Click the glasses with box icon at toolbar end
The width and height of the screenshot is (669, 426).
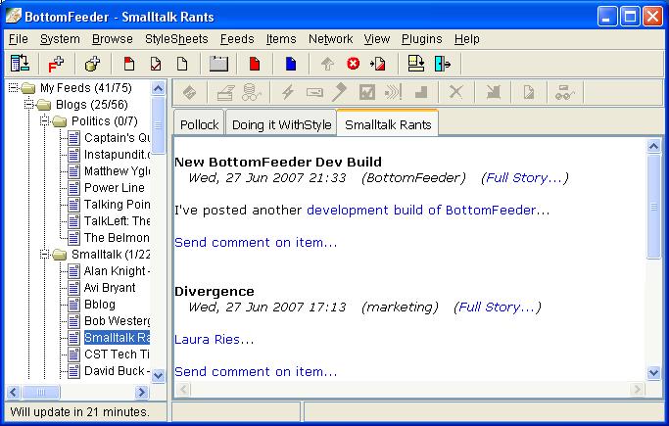(x=565, y=92)
